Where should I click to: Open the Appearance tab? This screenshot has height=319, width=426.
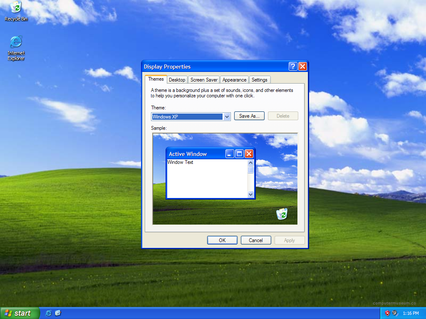[234, 79]
